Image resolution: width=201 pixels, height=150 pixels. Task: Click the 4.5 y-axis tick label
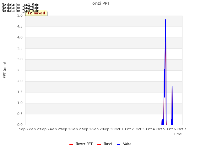click(20, 27)
